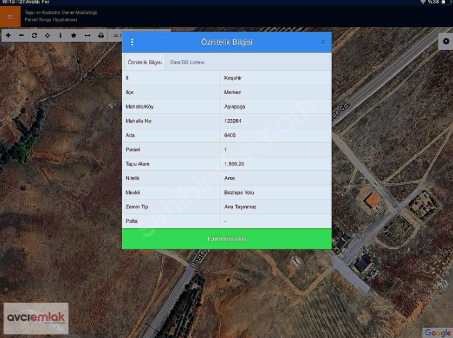This screenshot has width=453, height=338.
Task: Click the Google logo on the map
Action: (437, 332)
